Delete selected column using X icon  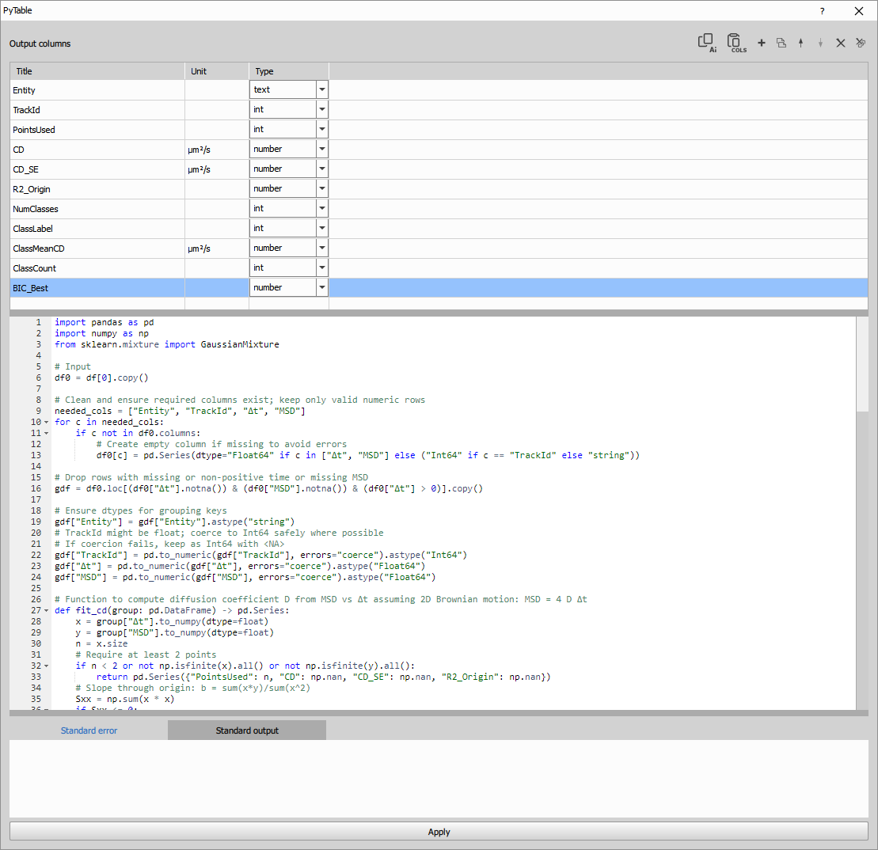point(840,42)
